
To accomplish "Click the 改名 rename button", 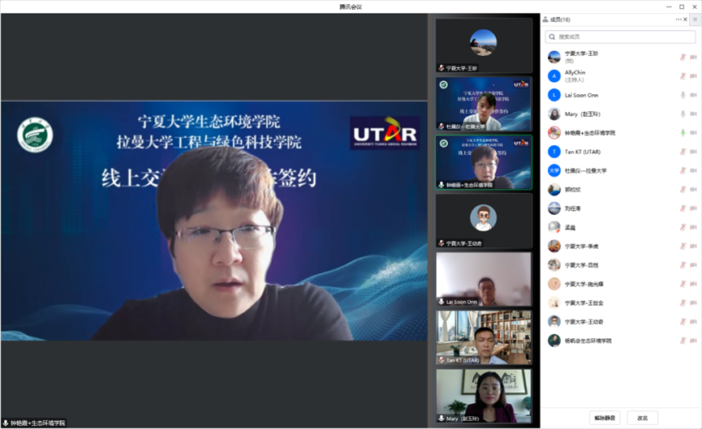I will 643,418.
